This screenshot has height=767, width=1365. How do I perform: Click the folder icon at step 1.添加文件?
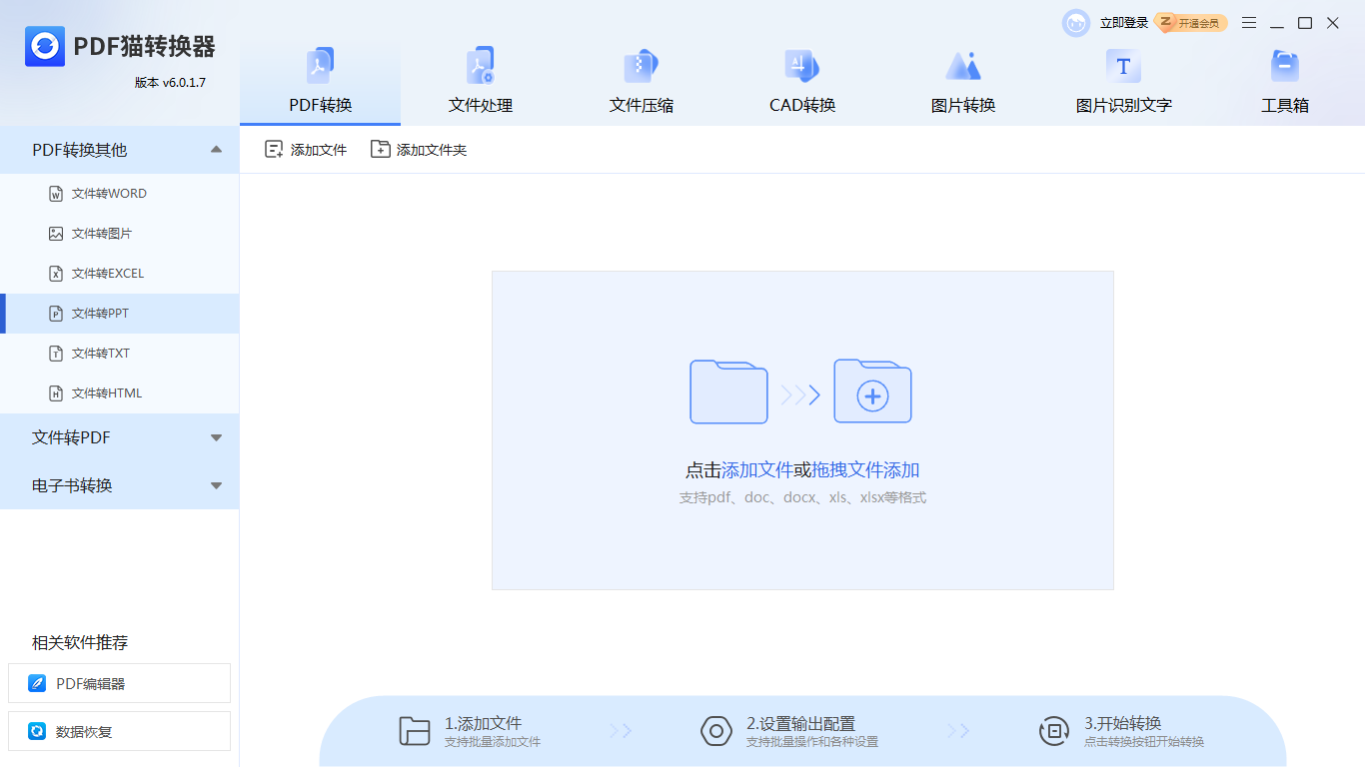pyautogui.click(x=414, y=731)
